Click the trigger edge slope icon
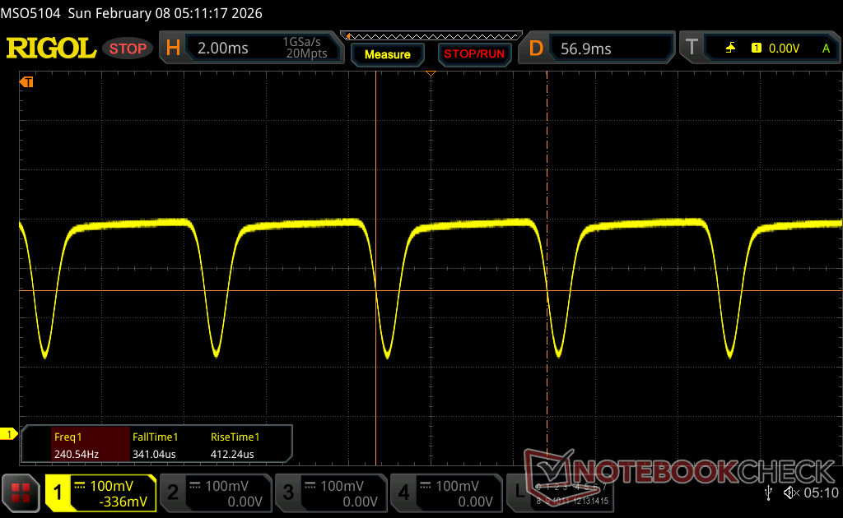Viewport: 843px width, 518px height. pyautogui.click(x=730, y=49)
